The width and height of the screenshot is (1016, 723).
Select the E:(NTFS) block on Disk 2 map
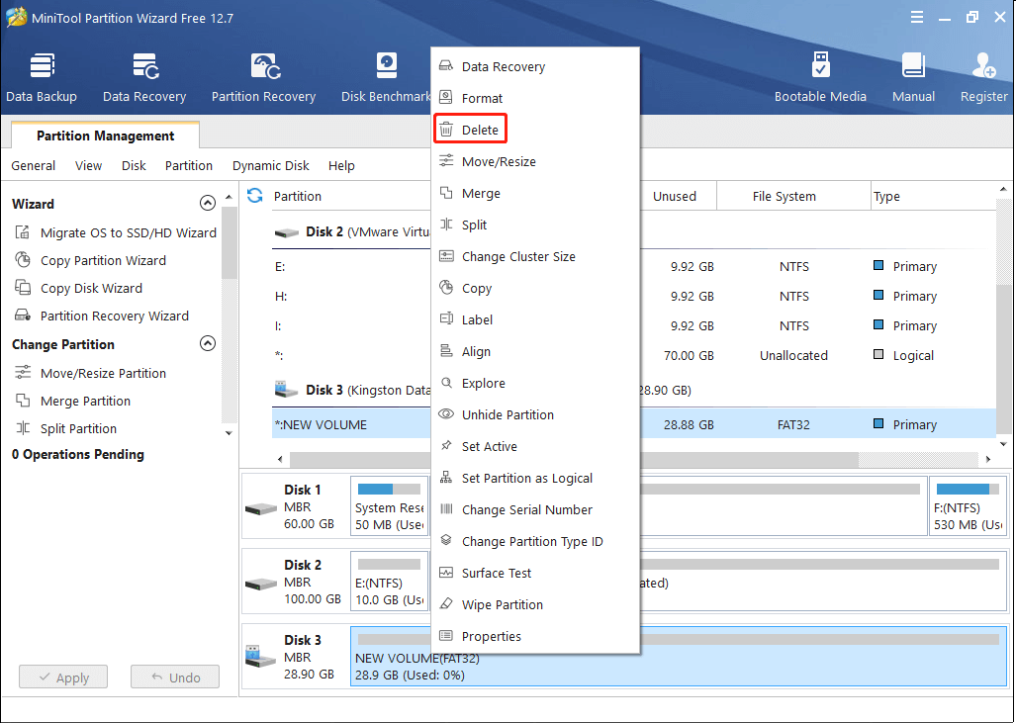click(389, 582)
